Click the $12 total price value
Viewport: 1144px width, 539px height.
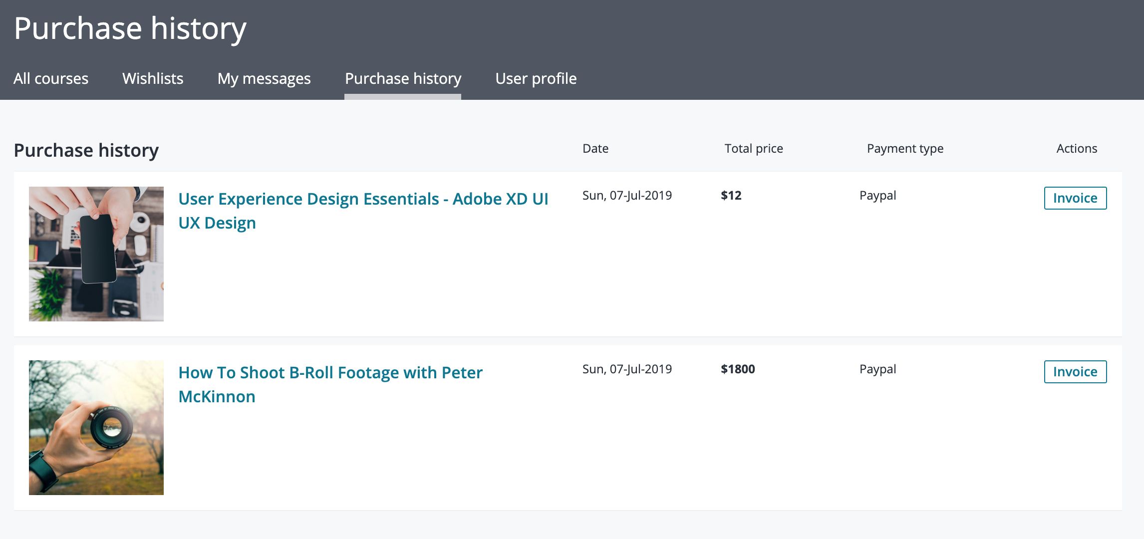(731, 195)
